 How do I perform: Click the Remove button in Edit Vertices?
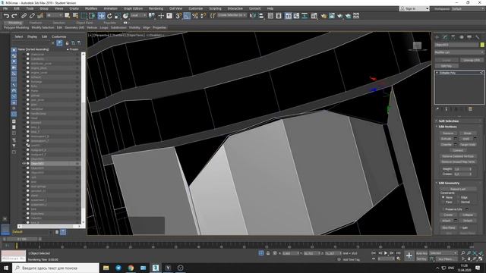pos(448,133)
